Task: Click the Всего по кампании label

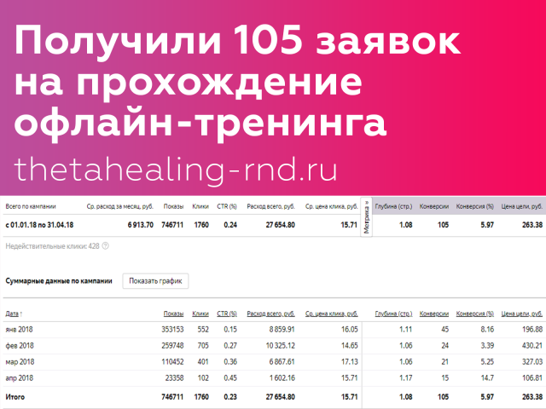Action: pos(31,206)
